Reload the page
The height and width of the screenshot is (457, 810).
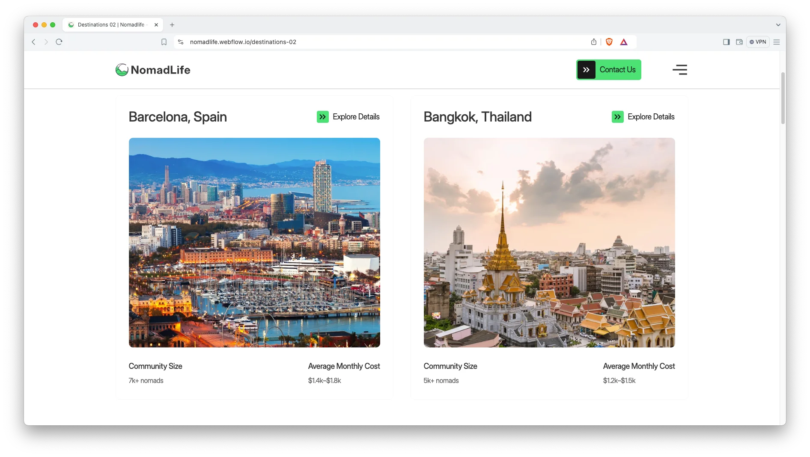click(59, 42)
